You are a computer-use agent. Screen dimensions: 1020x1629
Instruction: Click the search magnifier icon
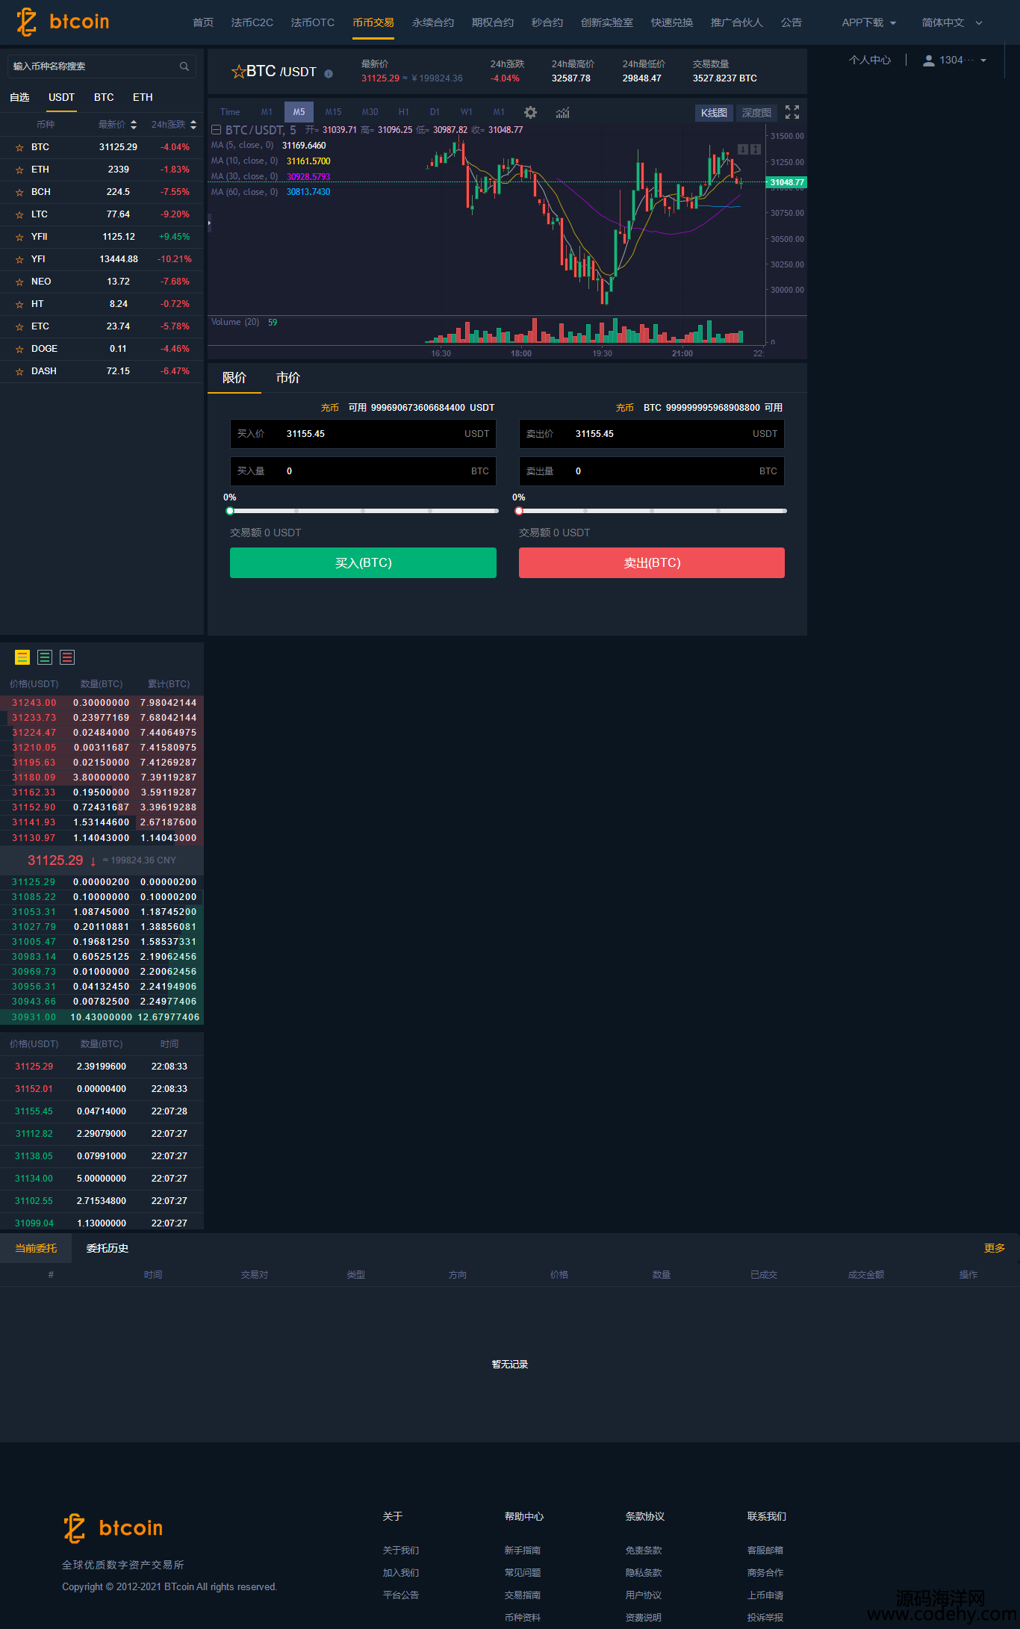(184, 66)
